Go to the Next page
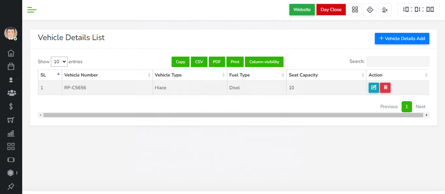The image size is (445, 194). click(x=420, y=106)
